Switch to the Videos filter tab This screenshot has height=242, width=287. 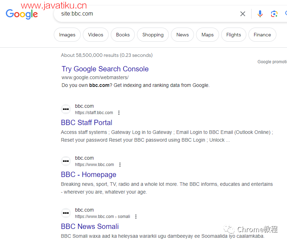(x=96, y=35)
